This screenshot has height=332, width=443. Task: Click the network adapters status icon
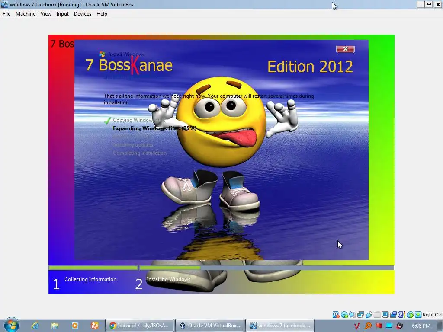360,315
